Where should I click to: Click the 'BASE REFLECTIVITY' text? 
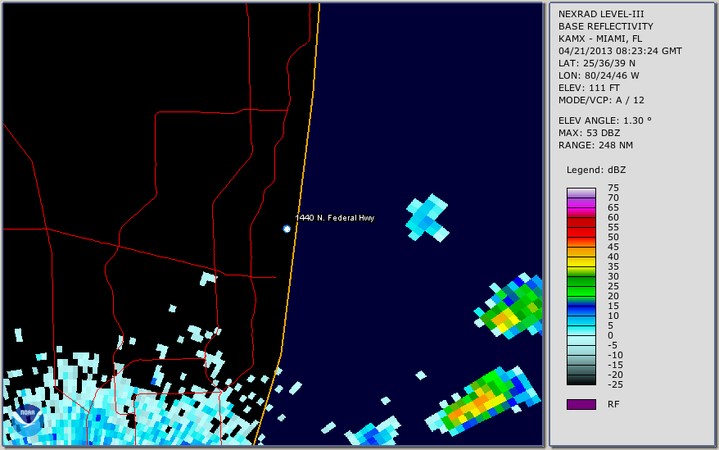click(x=605, y=26)
